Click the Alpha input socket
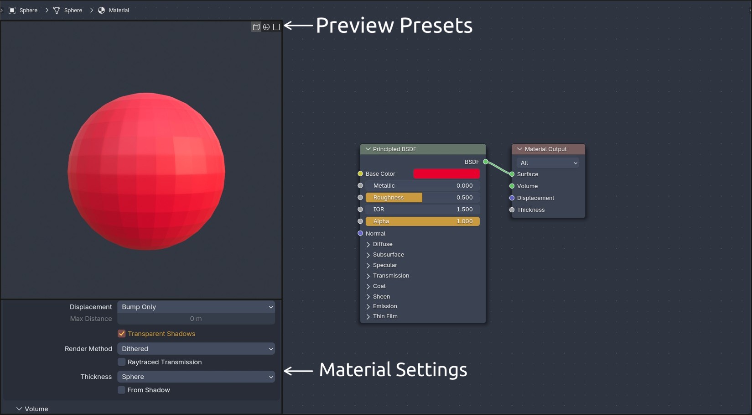 tap(360, 221)
